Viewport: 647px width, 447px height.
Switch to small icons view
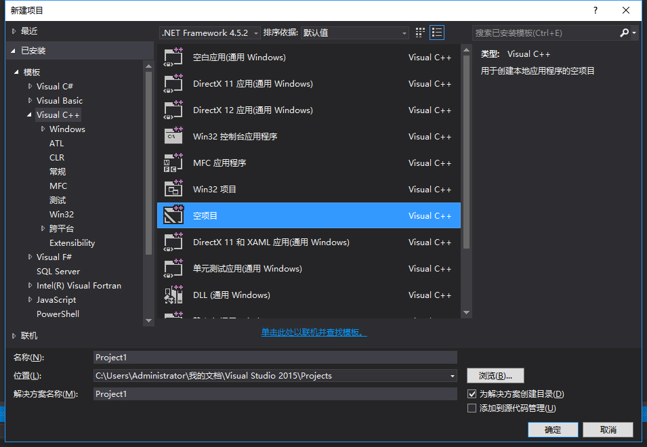click(420, 33)
